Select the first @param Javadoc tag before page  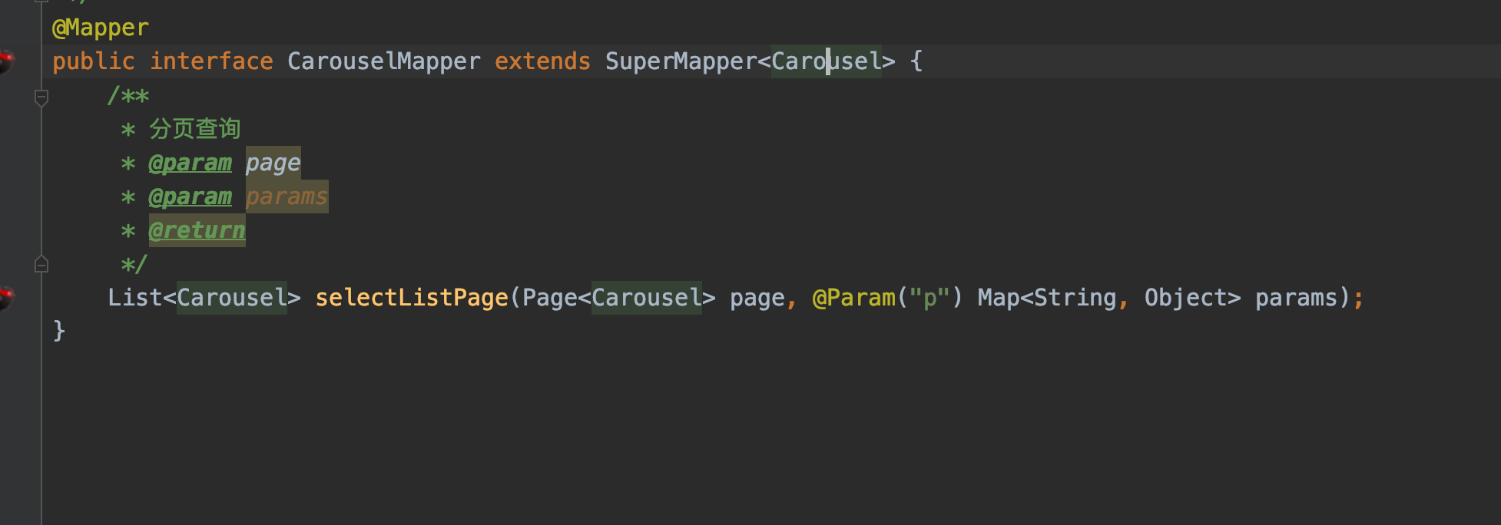tap(190, 163)
